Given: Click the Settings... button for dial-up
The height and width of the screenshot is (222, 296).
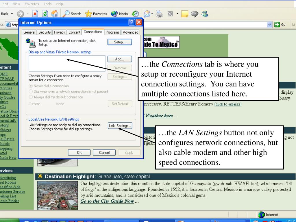Looking at the screenshot, I should click(120, 77).
